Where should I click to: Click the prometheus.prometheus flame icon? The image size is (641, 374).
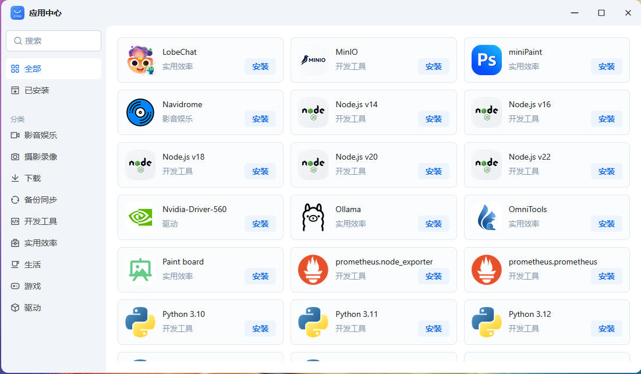point(487,269)
